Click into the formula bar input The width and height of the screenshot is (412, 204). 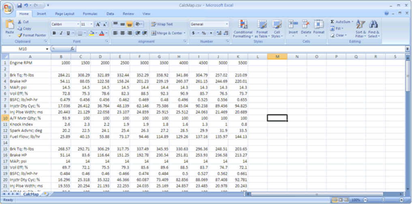click(x=240, y=49)
